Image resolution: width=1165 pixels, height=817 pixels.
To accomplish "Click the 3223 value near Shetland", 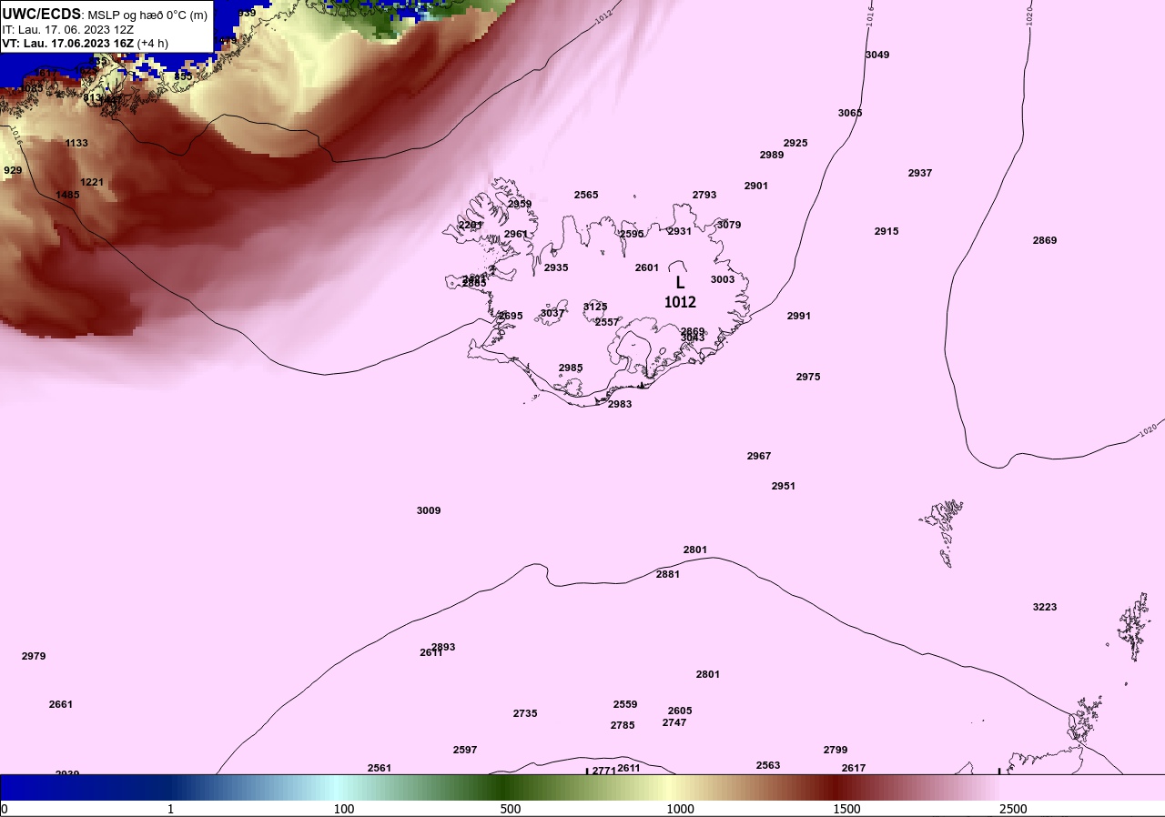I will pos(1045,607).
